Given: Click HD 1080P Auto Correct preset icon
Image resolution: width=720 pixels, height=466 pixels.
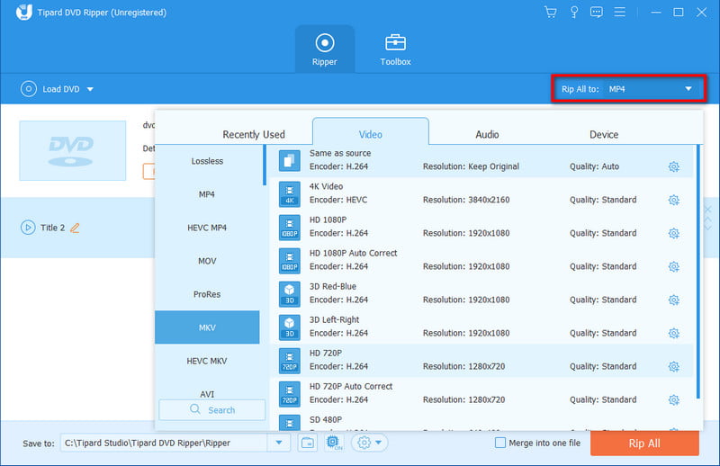Looking at the screenshot, I should 289,261.
